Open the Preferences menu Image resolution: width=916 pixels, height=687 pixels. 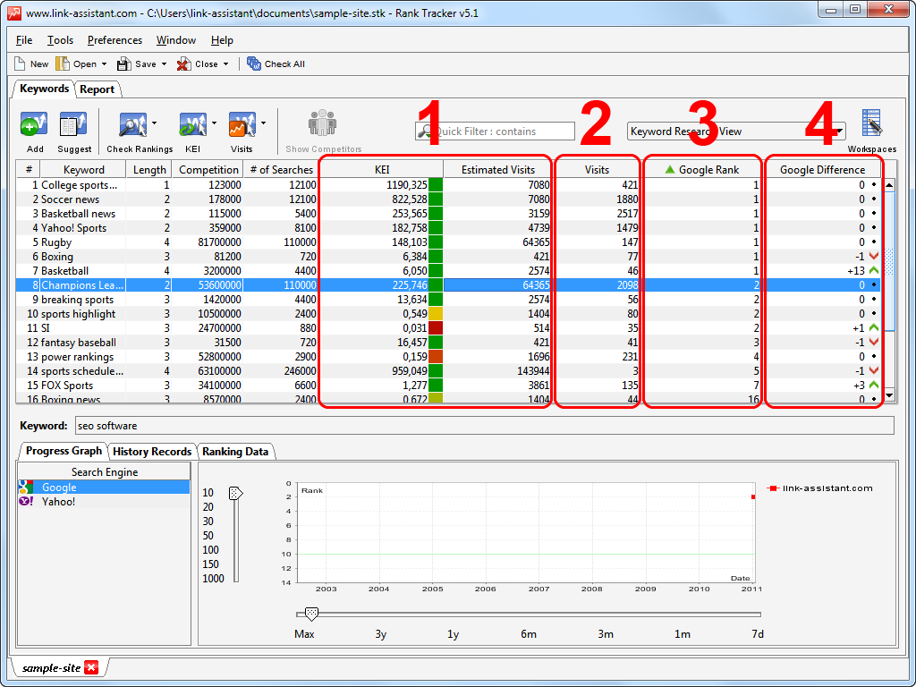pos(114,40)
